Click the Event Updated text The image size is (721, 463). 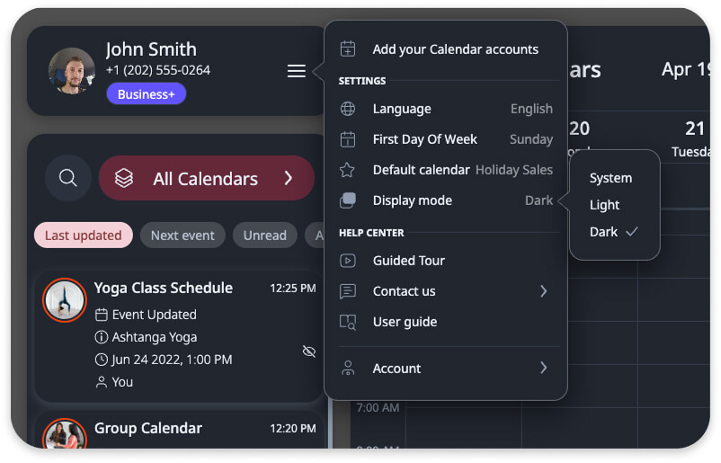(x=154, y=315)
